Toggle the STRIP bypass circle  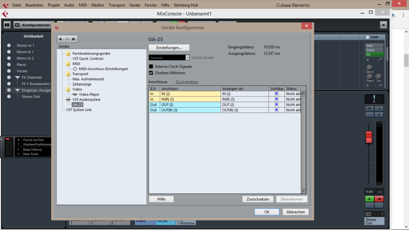tap(367, 37)
